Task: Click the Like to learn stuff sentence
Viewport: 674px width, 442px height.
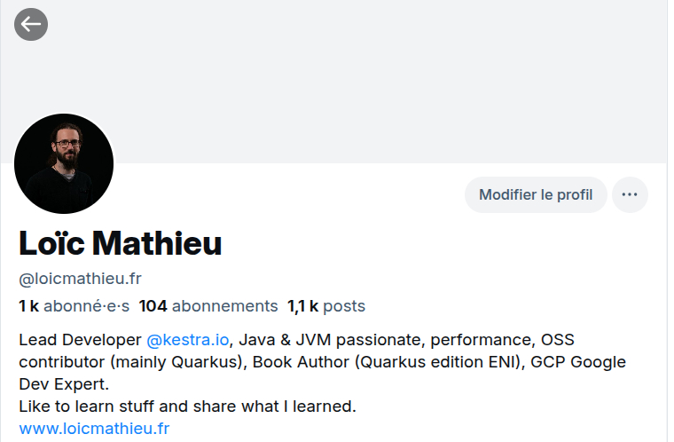Action: click(x=186, y=406)
